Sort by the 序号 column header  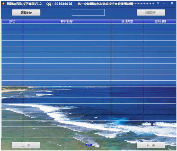pyautogui.click(x=12, y=21)
